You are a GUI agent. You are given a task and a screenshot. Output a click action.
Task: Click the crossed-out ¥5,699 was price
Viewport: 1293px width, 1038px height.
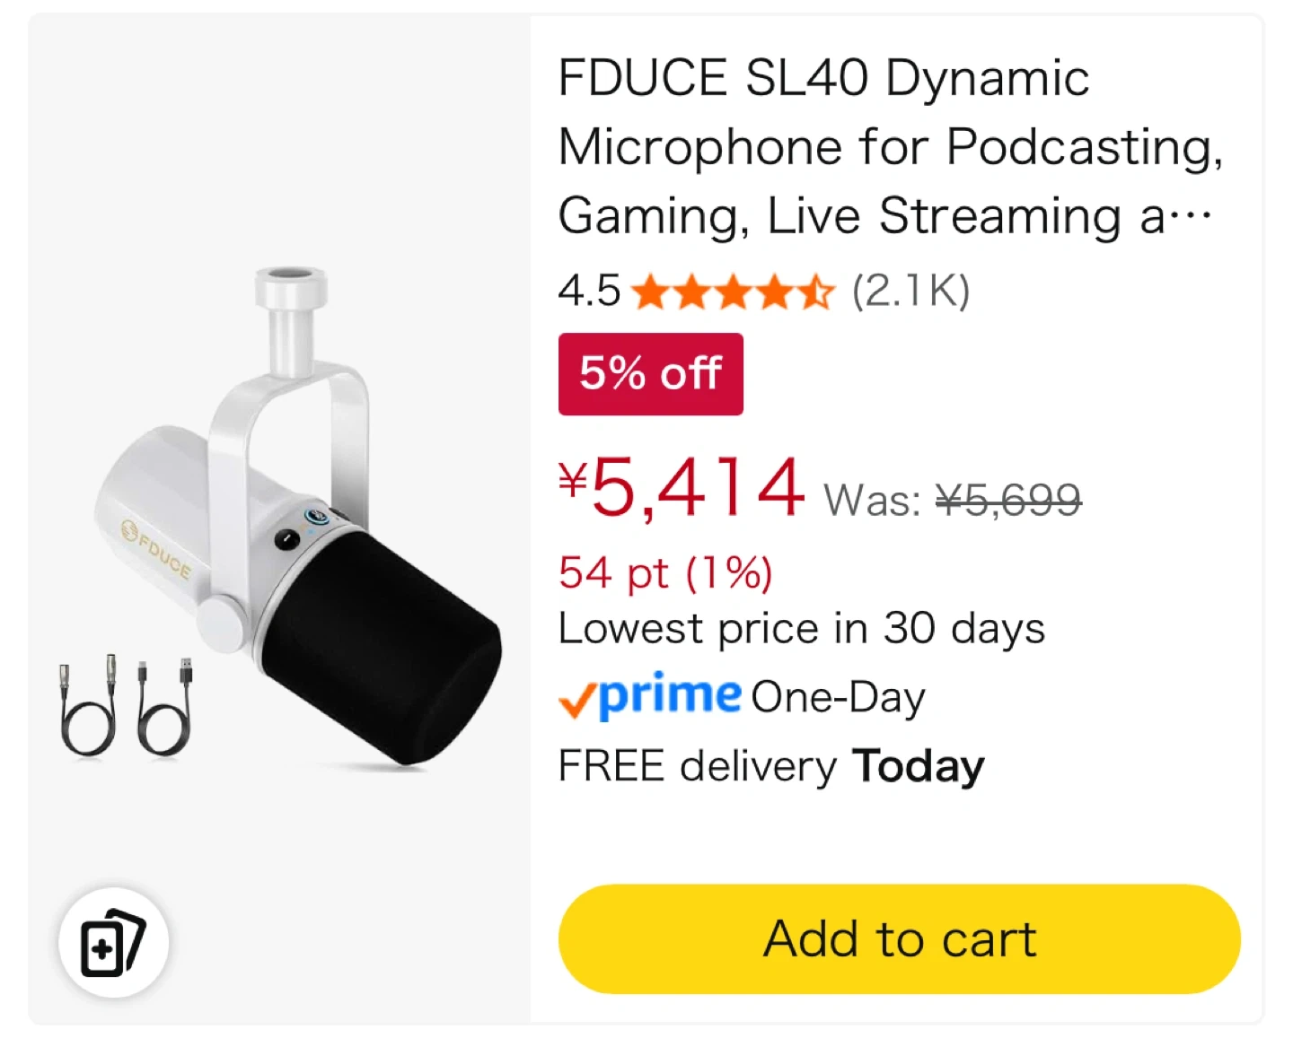pos(1007,499)
